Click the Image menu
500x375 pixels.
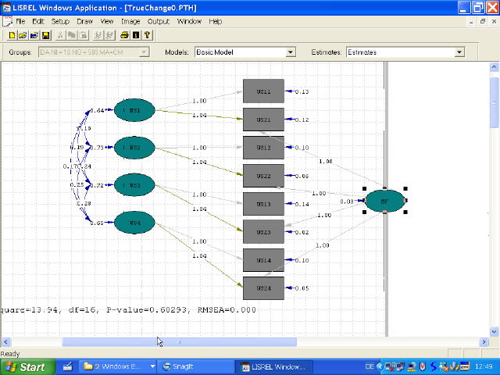[130, 21]
